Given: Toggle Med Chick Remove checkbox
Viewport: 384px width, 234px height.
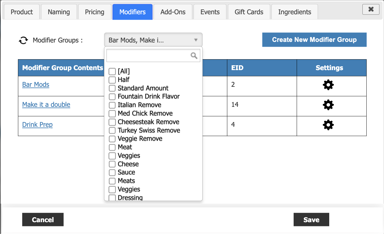Looking at the screenshot, I should pyautogui.click(x=112, y=114).
